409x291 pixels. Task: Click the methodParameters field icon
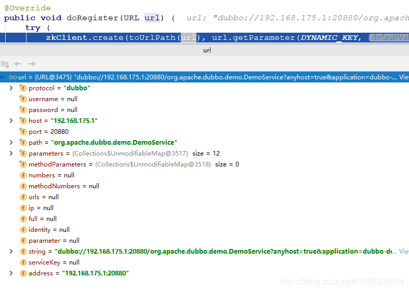point(23,164)
